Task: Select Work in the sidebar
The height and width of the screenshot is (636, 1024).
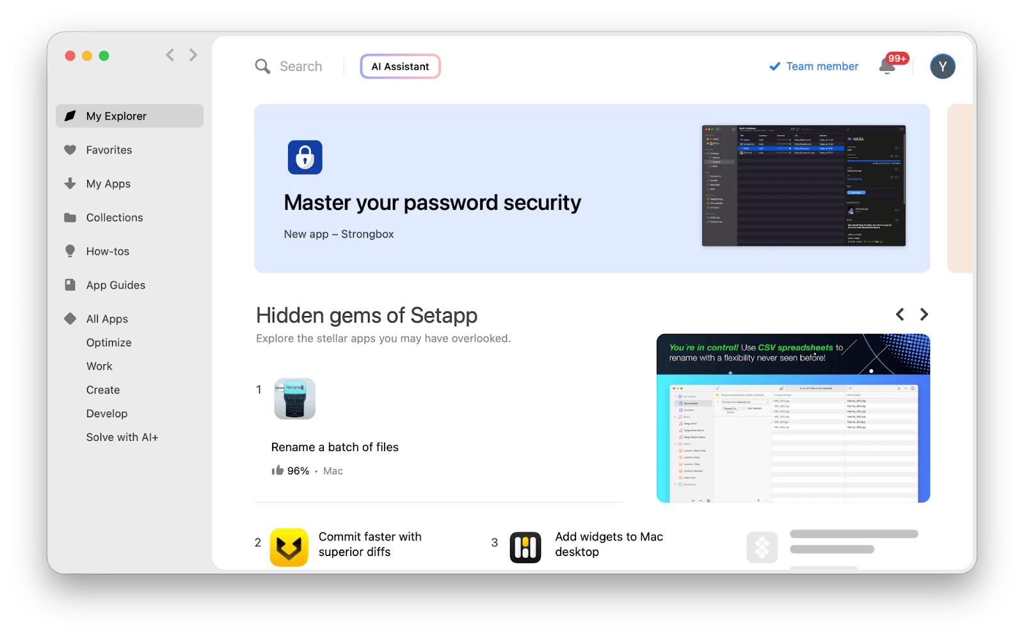Action: coord(99,366)
